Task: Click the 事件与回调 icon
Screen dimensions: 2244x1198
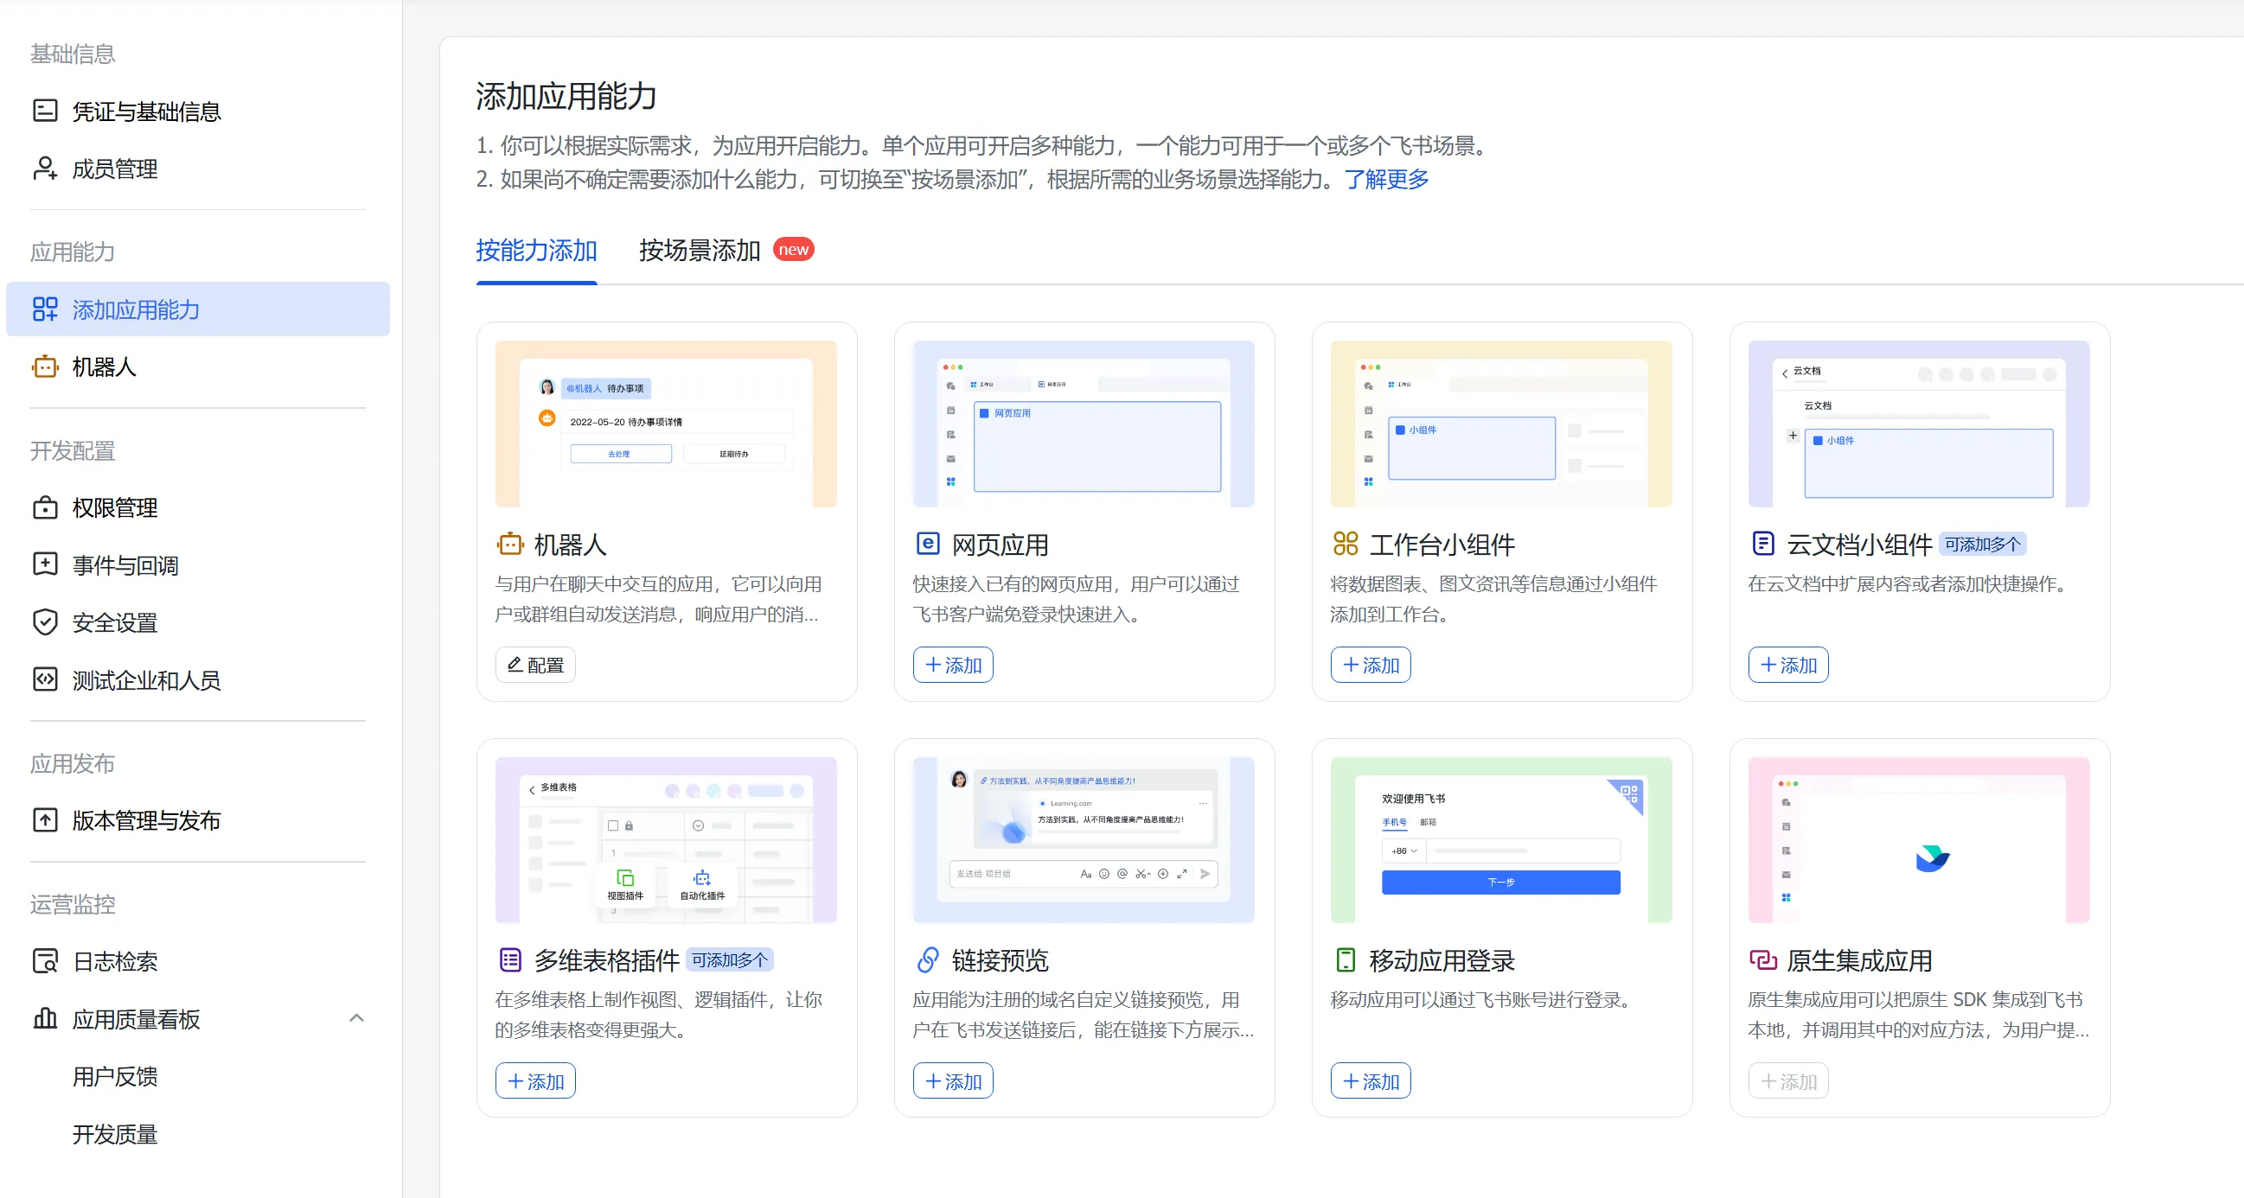Action: (44, 565)
